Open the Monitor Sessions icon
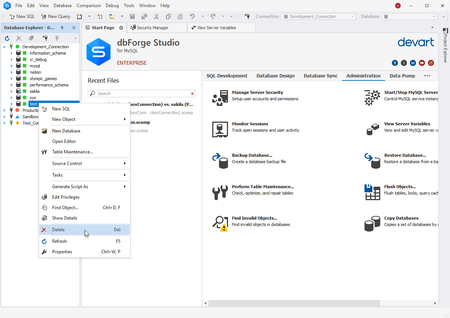Image resolution: width=450 pixels, height=318 pixels. pos(220,129)
